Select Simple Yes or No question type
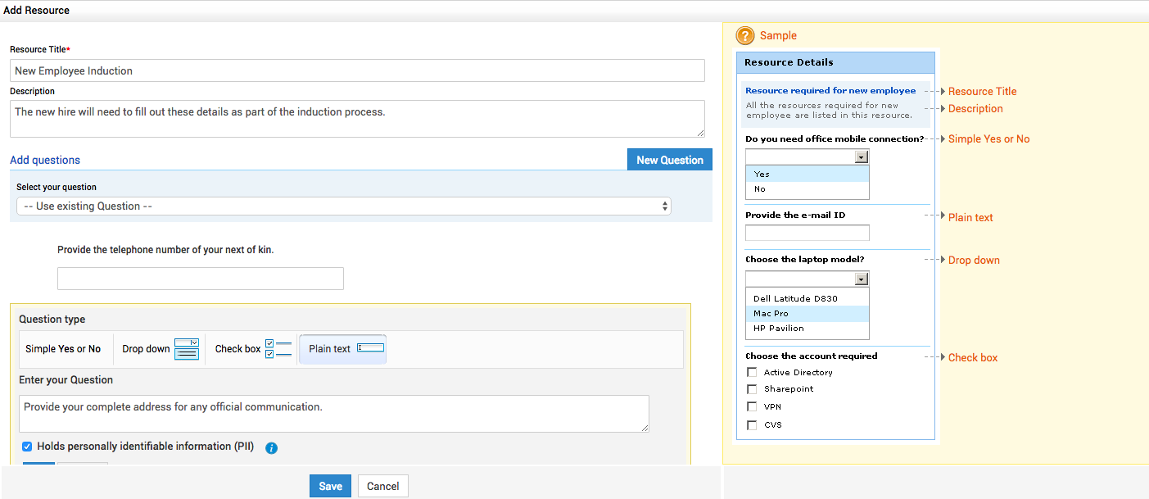Screen dimensions: 1149x499 tap(63, 349)
